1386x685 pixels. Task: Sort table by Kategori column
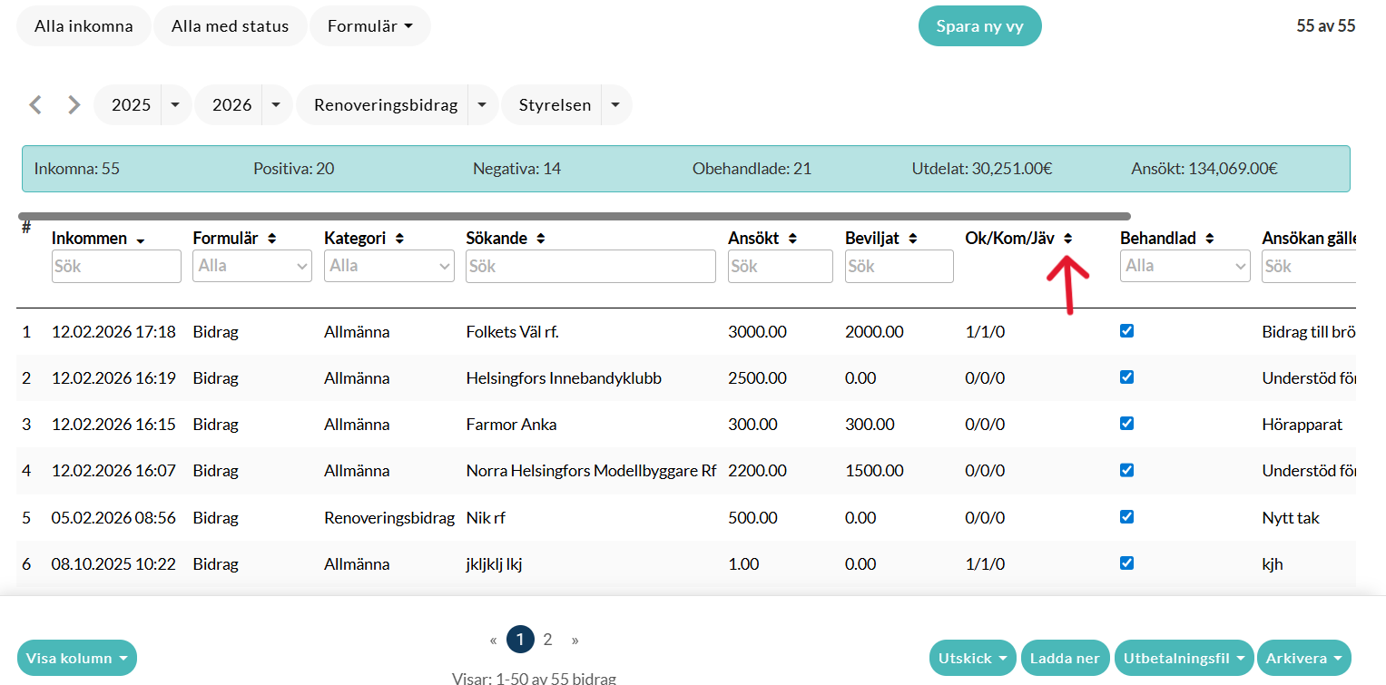pos(399,239)
